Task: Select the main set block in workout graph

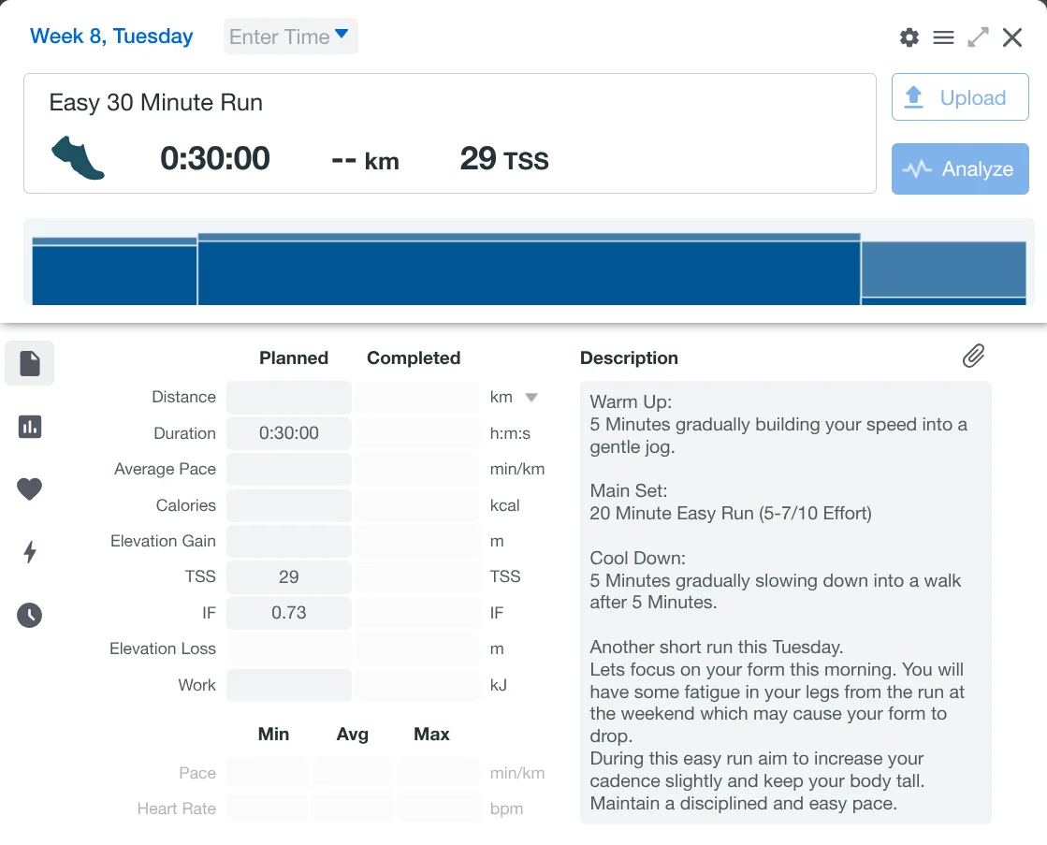Action: (529, 271)
